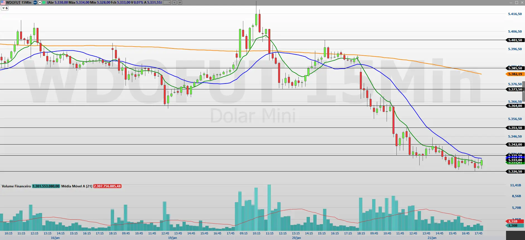This screenshot has width=525, height=240.
Task: Click the green status circle indicator
Action: coord(44,3)
